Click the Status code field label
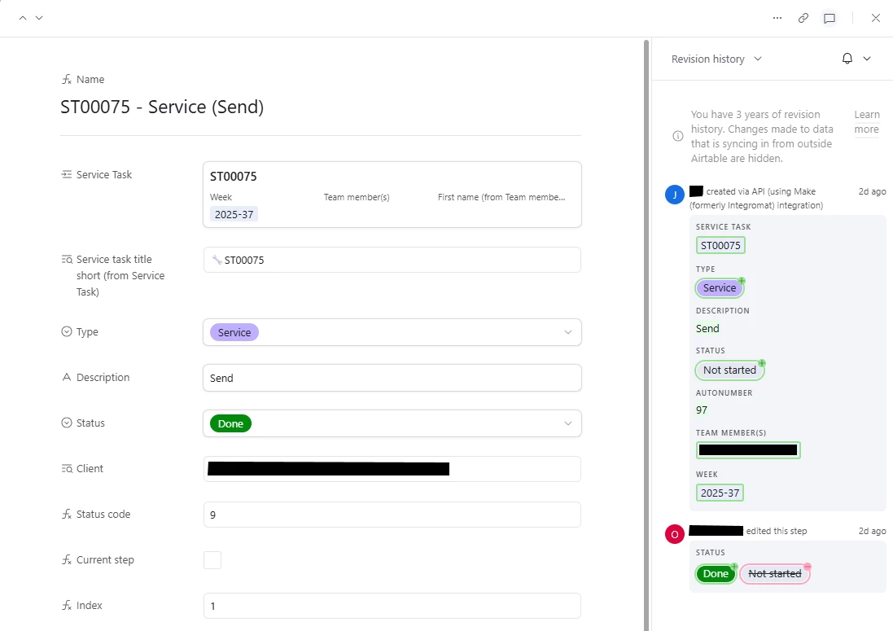 point(103,514)
